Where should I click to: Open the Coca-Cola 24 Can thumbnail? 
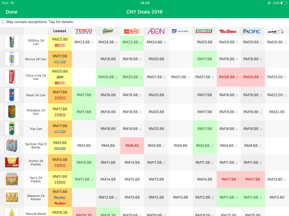pyautogui.click(x=12, y=77)
